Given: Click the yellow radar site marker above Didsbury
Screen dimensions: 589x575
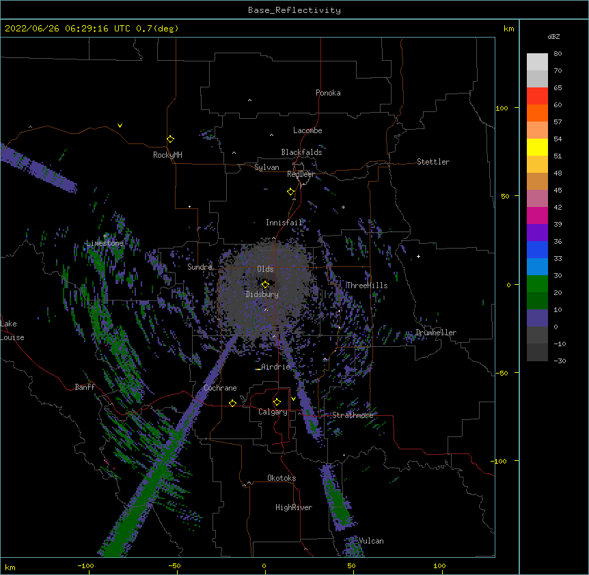Looking at the screenshot, I should click(265, 284).
